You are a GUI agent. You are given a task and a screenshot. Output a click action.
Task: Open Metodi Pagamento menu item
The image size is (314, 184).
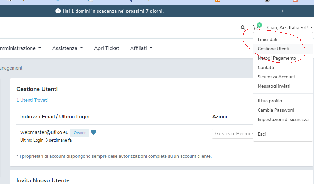click(276, 58)
